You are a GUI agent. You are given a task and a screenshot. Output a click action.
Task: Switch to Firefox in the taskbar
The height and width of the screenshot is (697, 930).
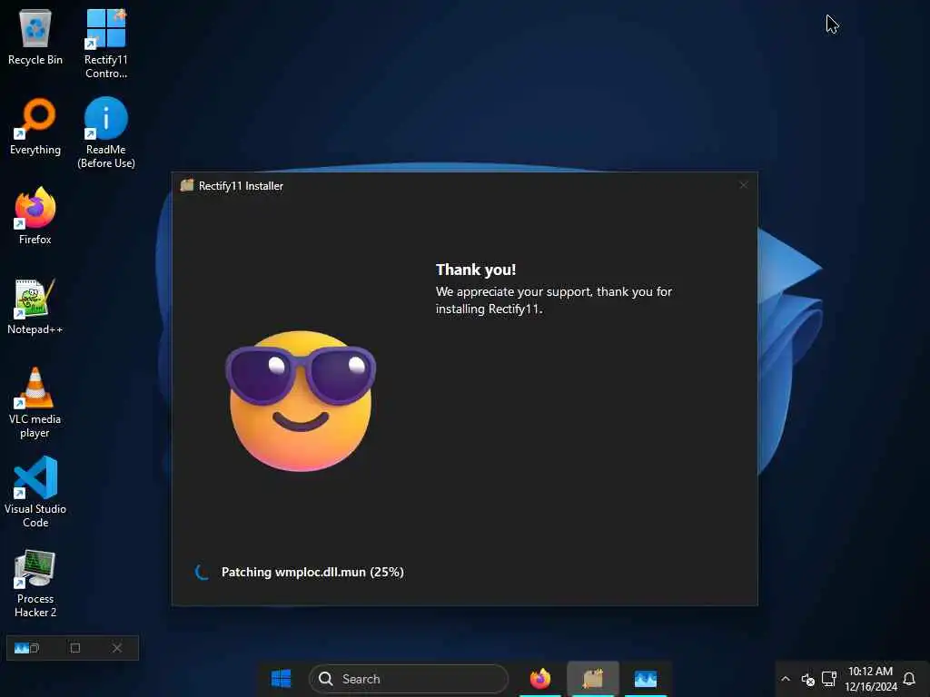(539, 679)
